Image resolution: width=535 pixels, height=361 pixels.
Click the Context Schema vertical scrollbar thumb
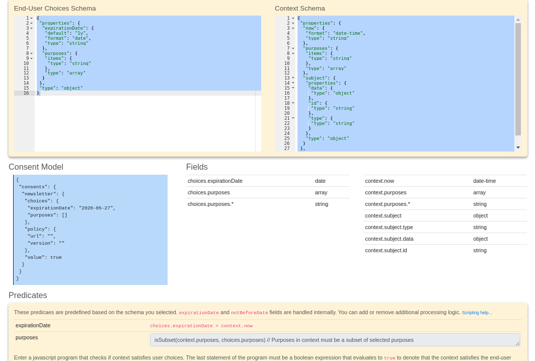518,79
